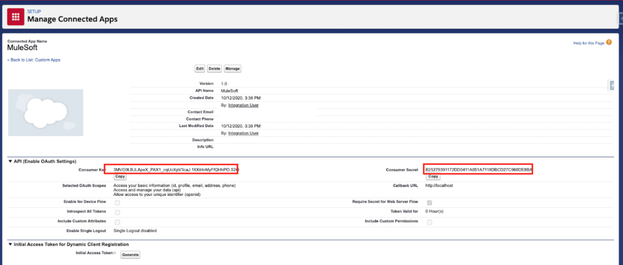This screenshot has width=623, height=265.
Task: Click the Edit button
Action: (200, 69)
